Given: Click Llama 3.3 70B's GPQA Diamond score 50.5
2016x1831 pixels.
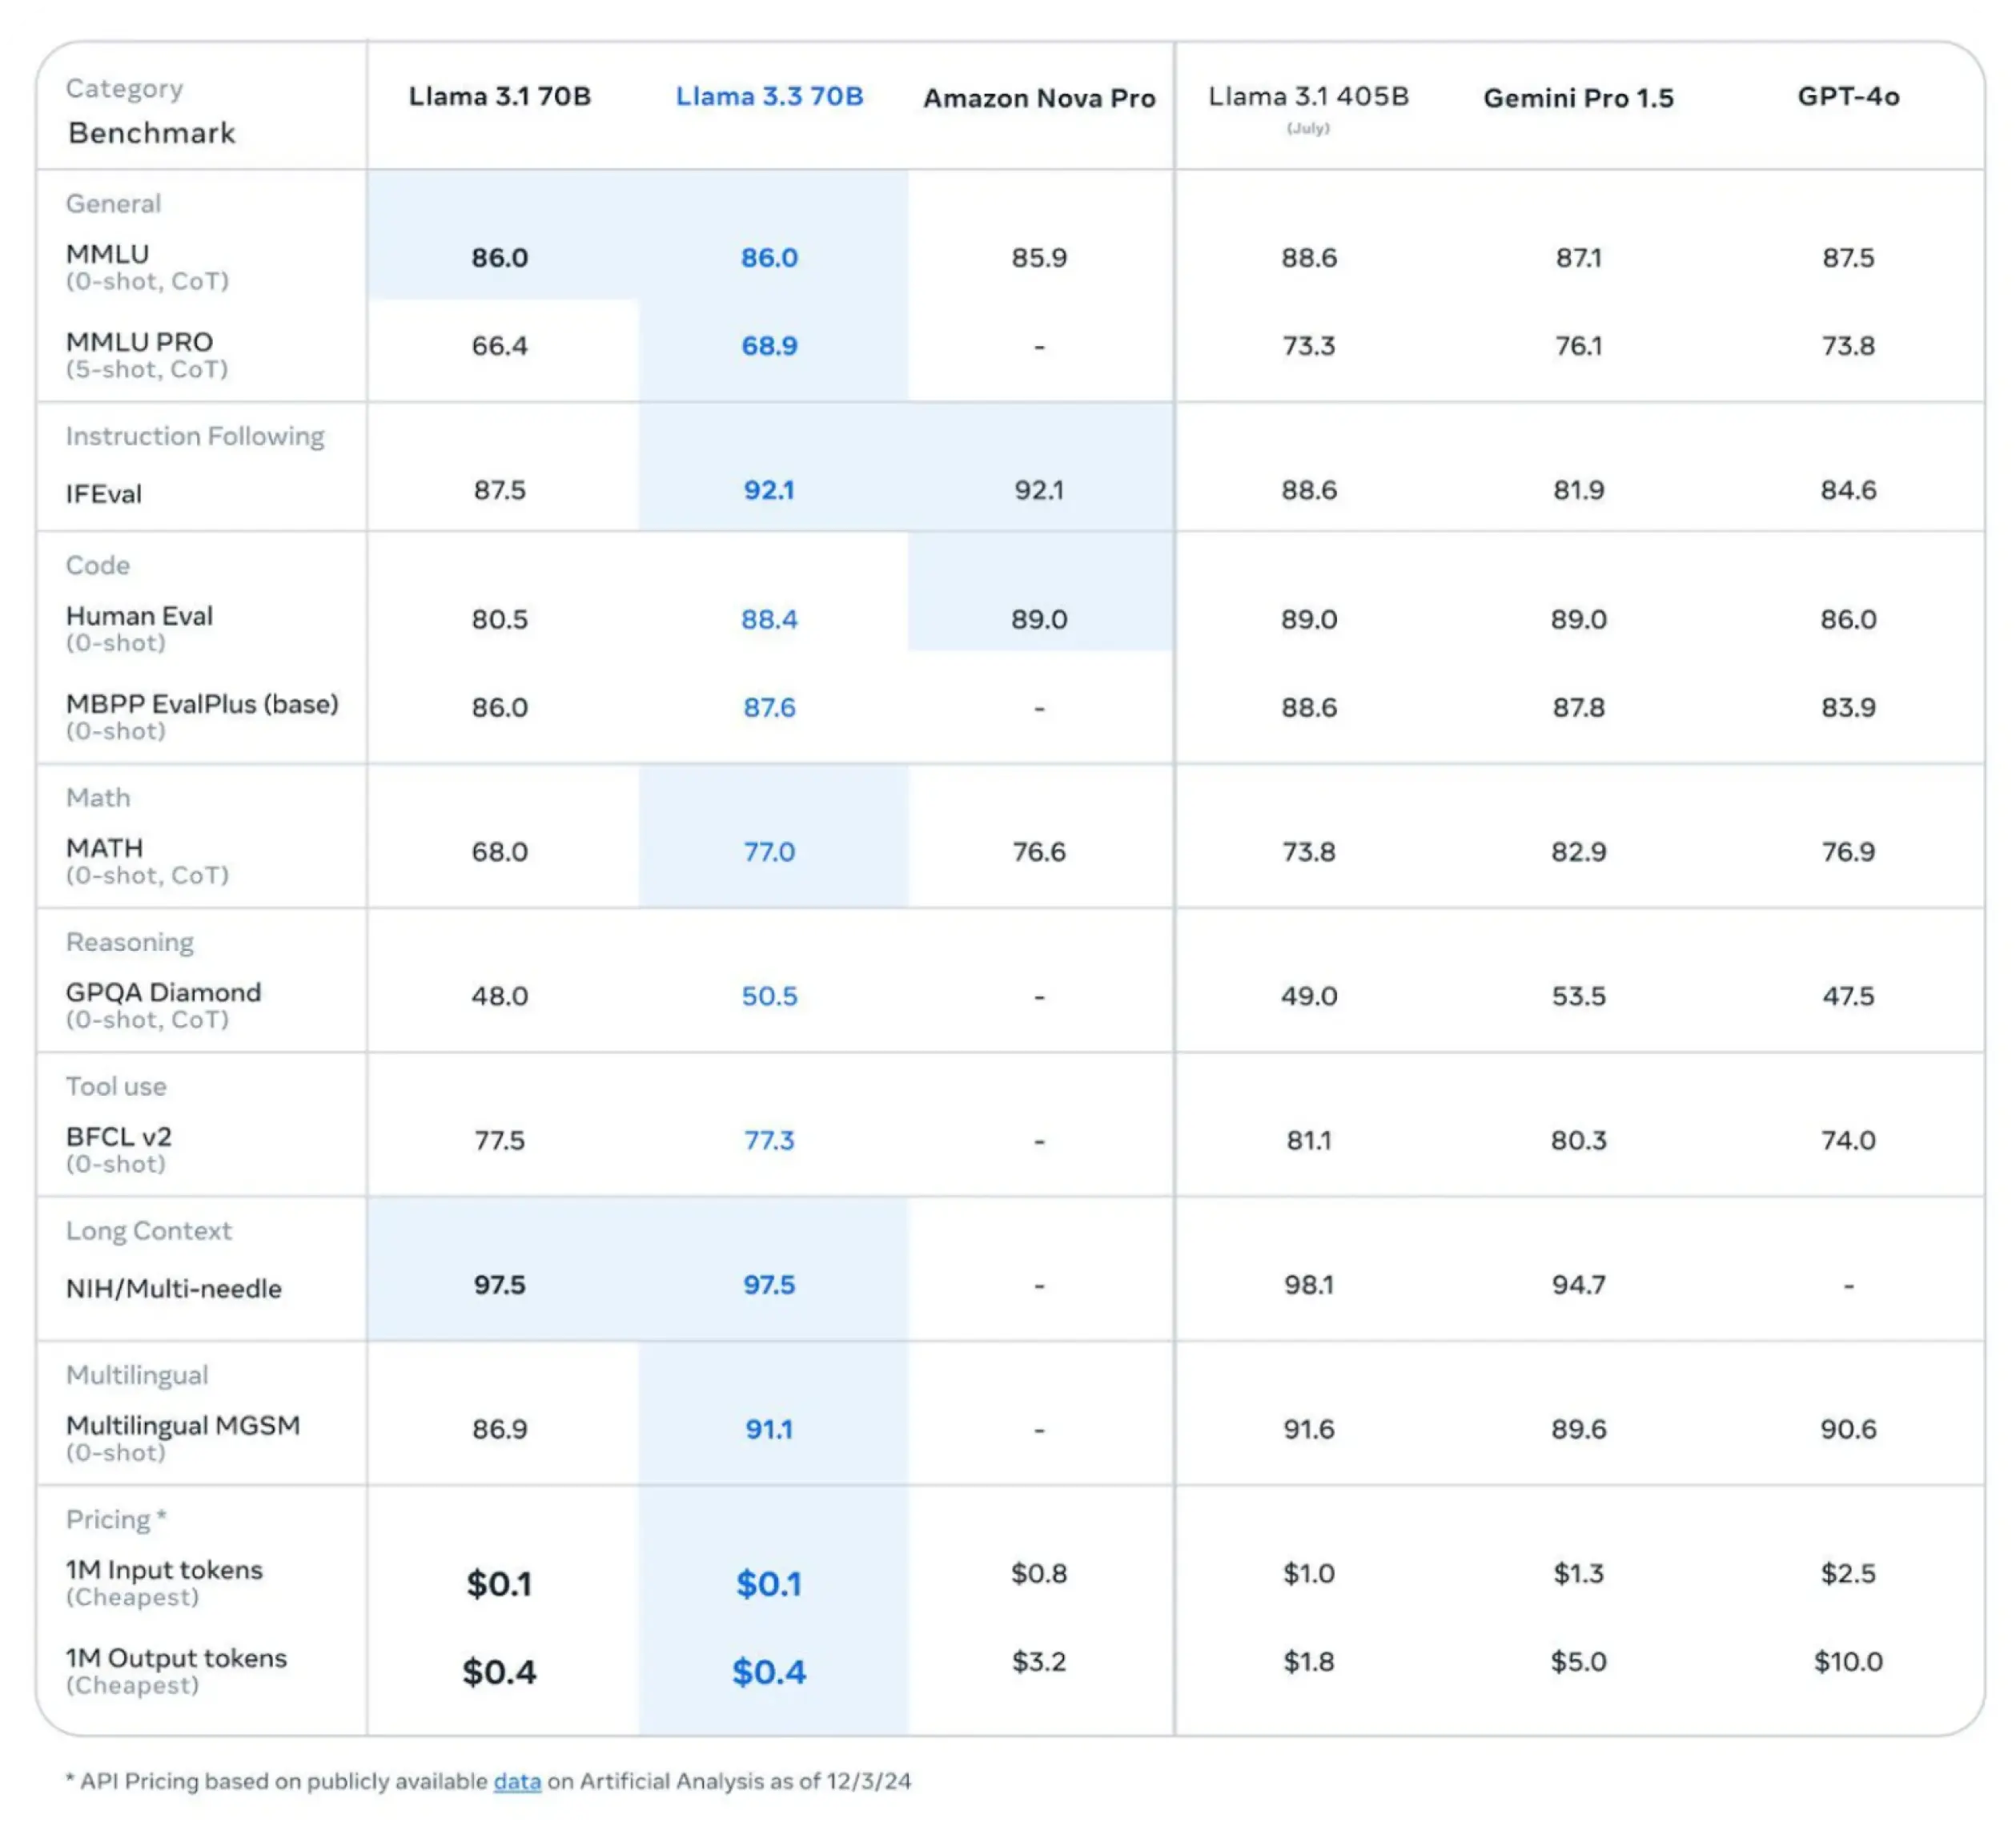Looking at the screenshot, I should (x=769, y=996).
